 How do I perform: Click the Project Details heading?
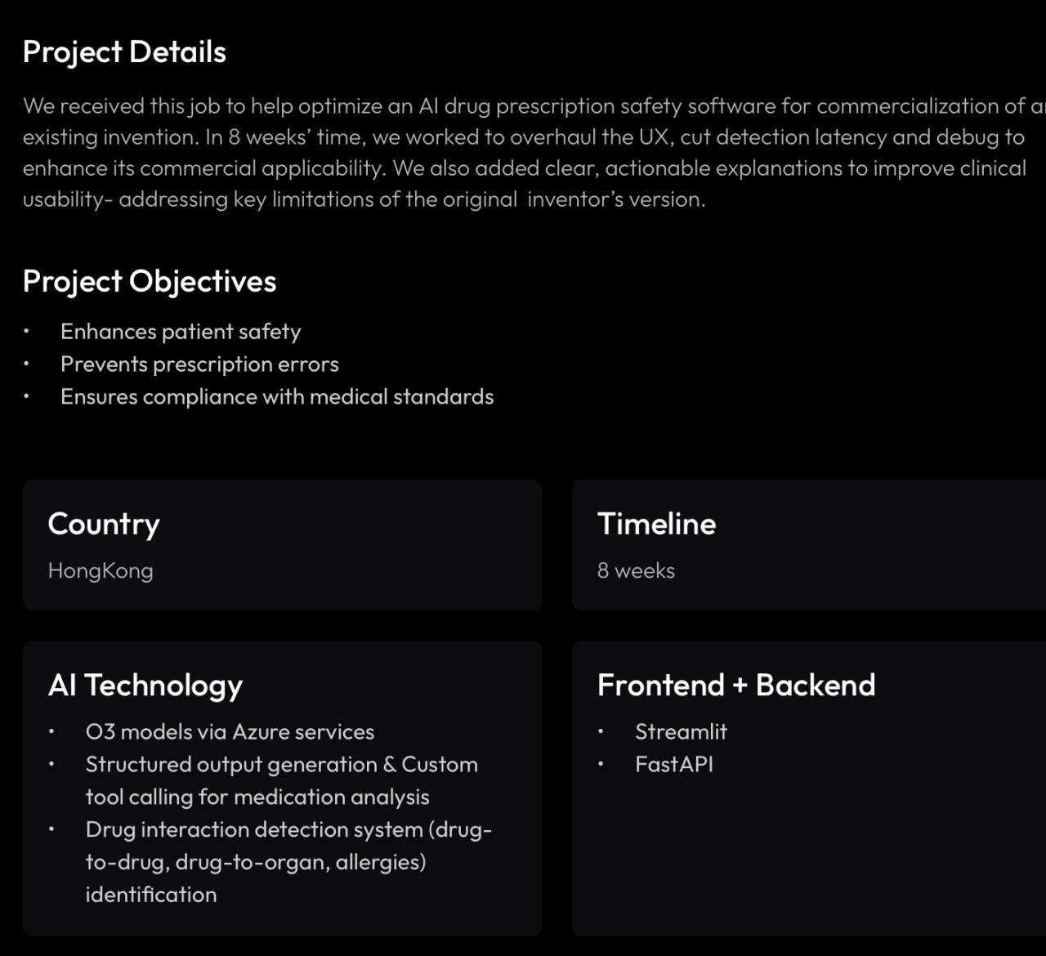124,52
